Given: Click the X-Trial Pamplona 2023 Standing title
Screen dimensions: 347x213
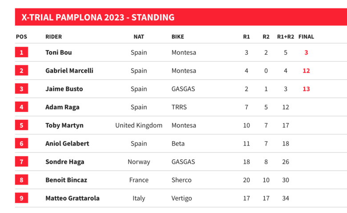Looking at the screenshot, I should (x=98, y=17).
